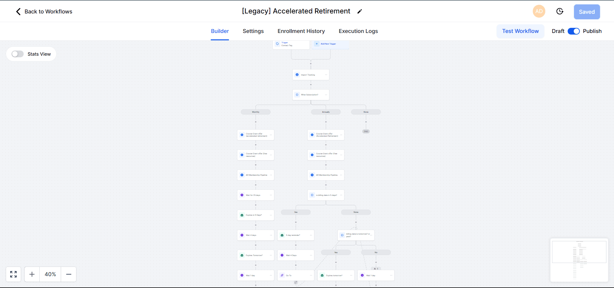614x288 pixels.
Task: Click the pencil icon to rename workflow
Action: pos(359,12)
